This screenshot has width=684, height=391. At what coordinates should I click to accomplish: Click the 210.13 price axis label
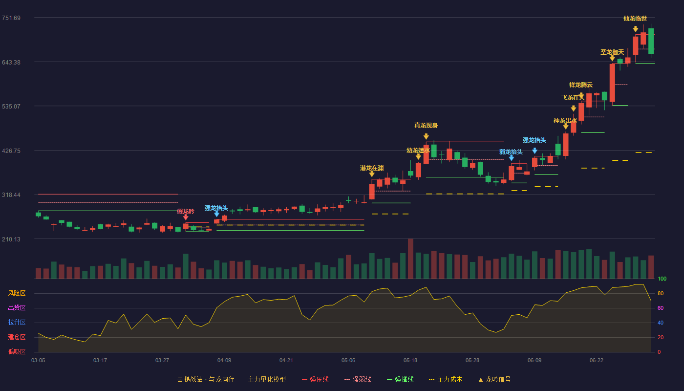click(x=11, y=239)
